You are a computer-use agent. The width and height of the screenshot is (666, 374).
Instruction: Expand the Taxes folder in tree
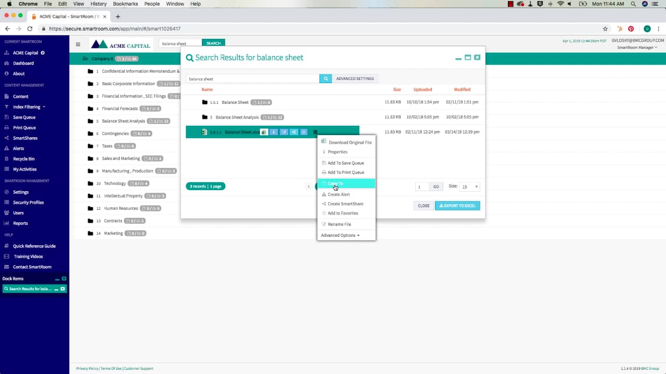tap(90, 146)
